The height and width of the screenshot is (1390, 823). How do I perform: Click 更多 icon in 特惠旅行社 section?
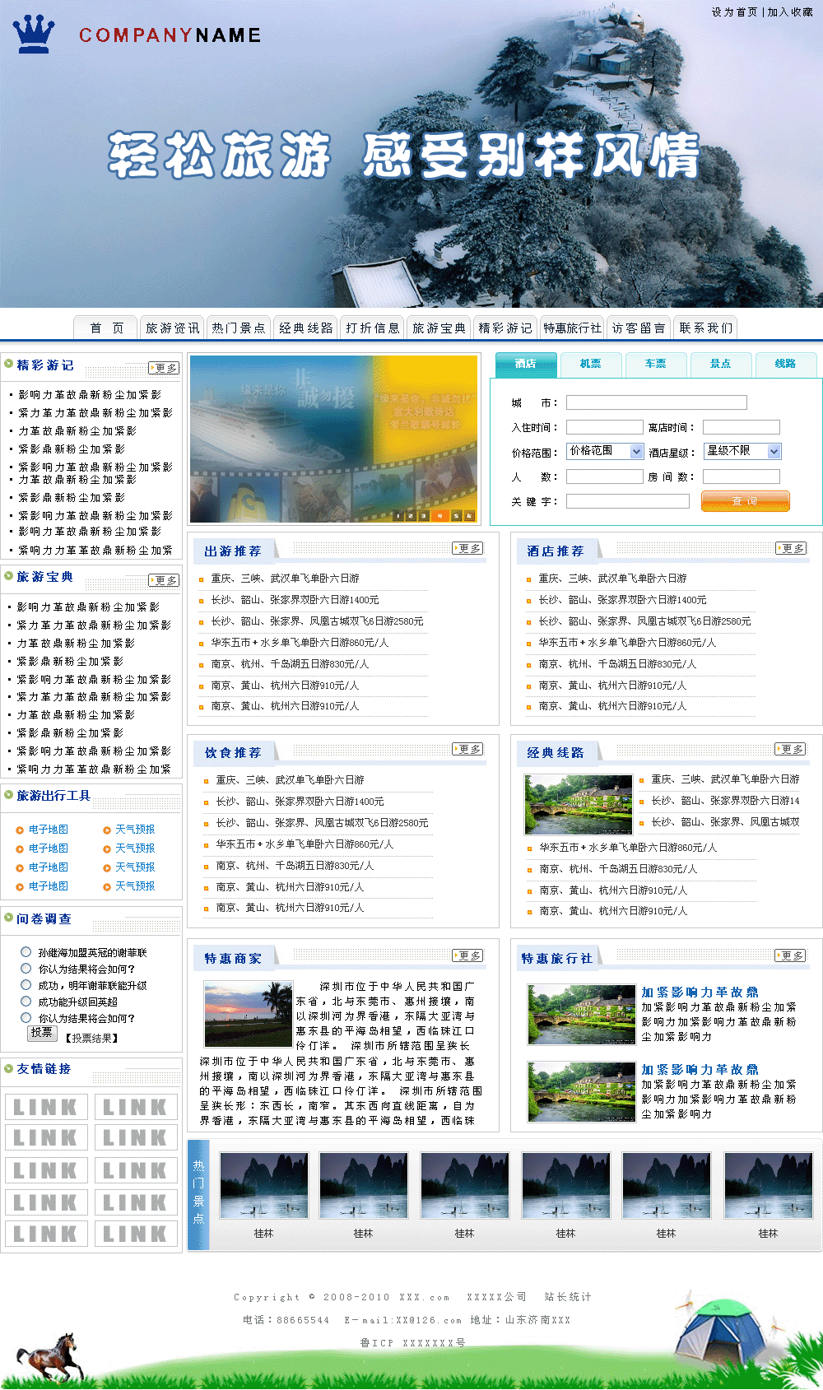[x=790, y=955]
